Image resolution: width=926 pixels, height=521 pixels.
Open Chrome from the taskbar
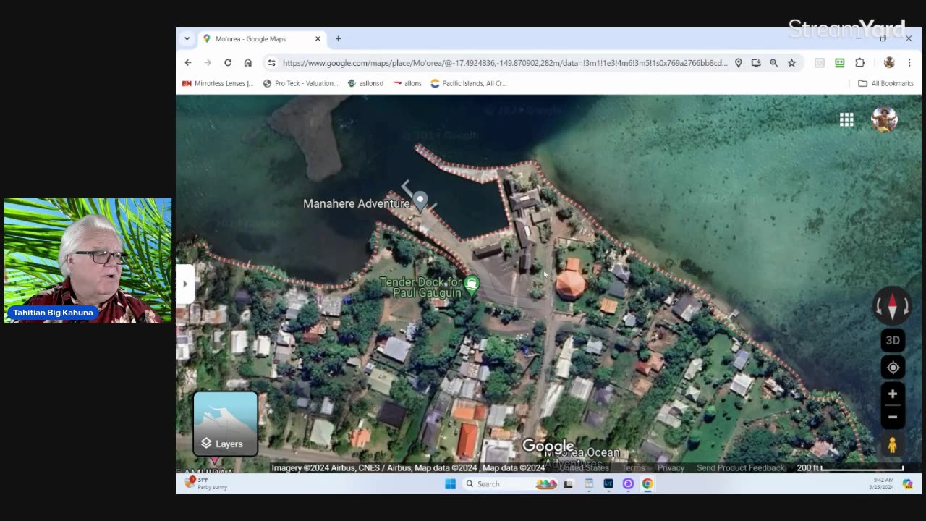(647, 484)
